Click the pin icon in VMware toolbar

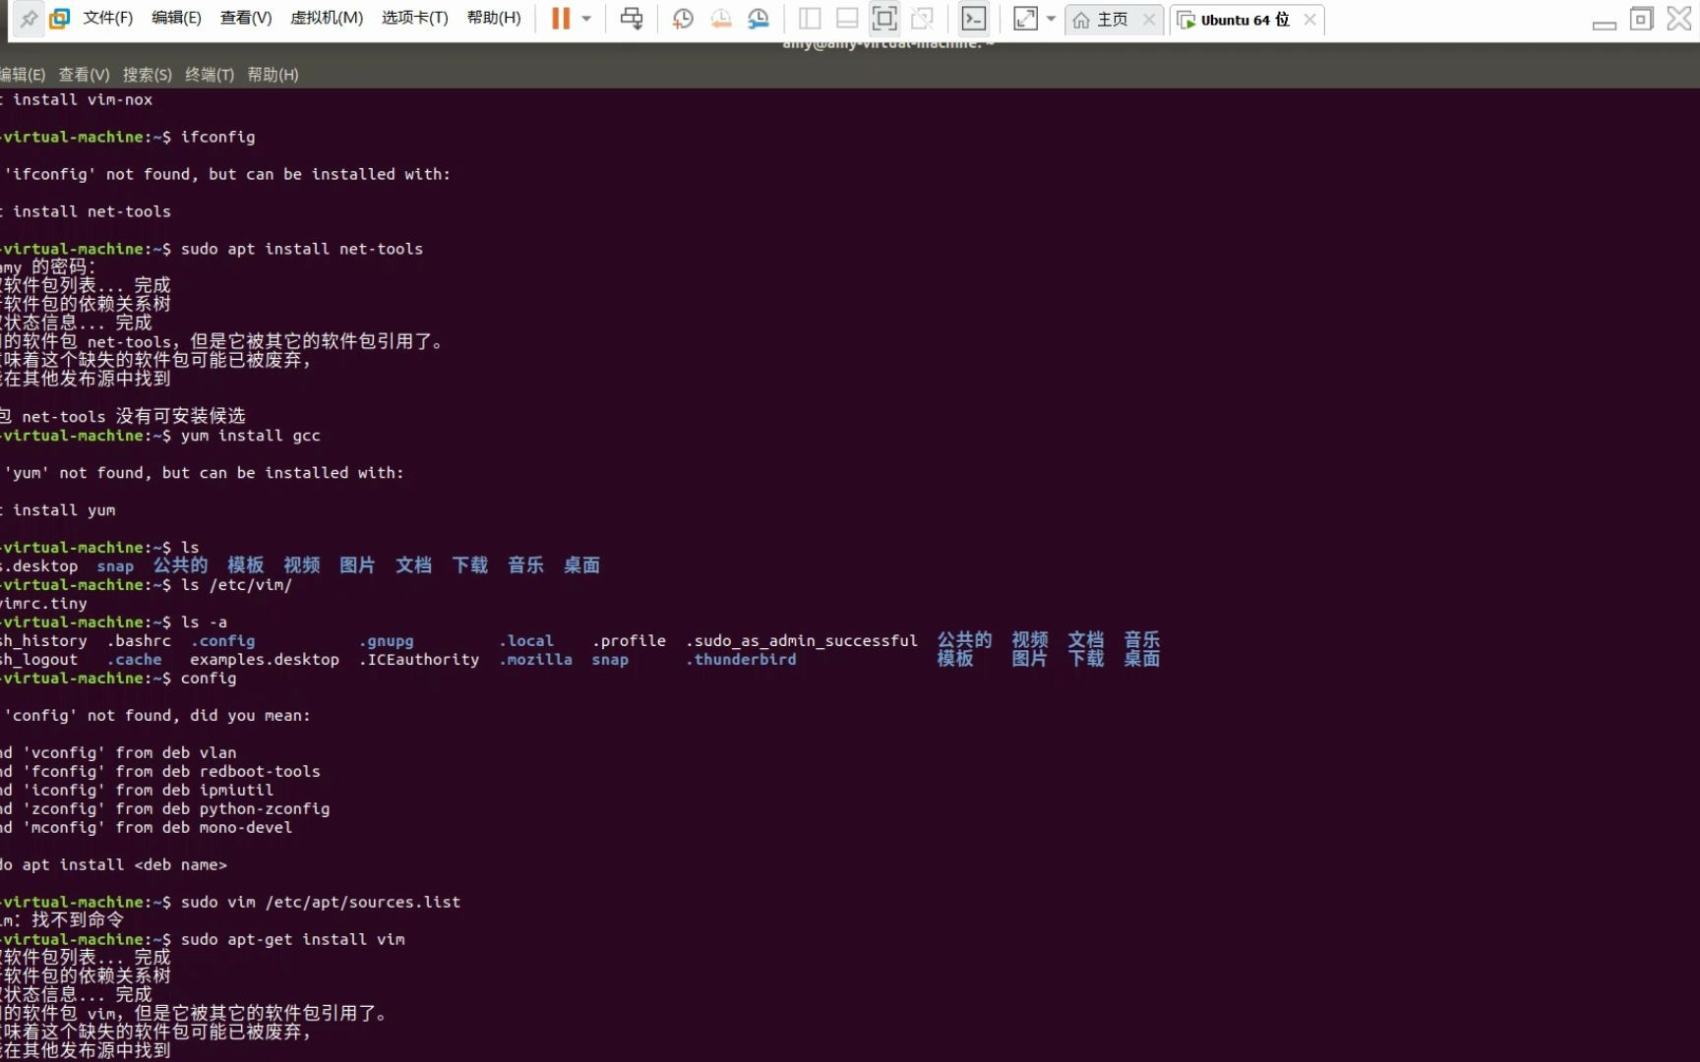pyautogui.click(x=29, y=19)
